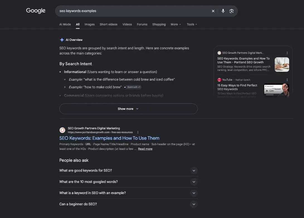Open more options for portlandseogrowth.com result

point(138,132)
